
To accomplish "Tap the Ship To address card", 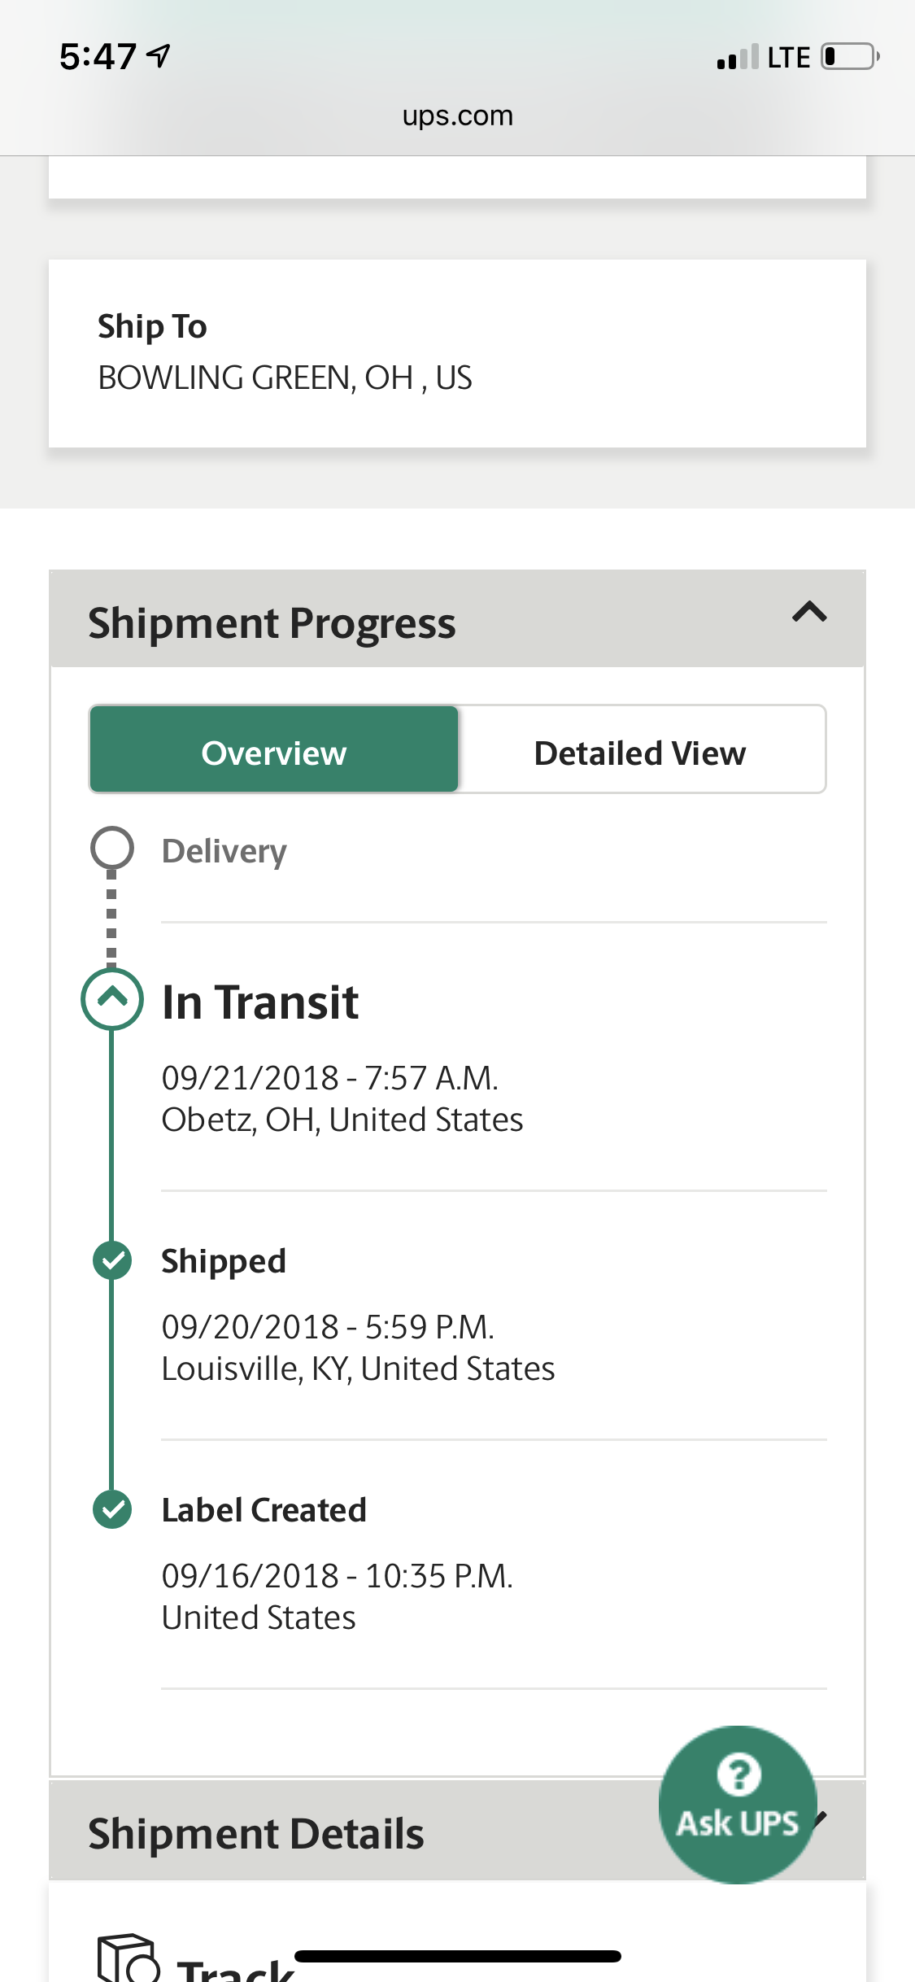I will [x=457, y=353].
